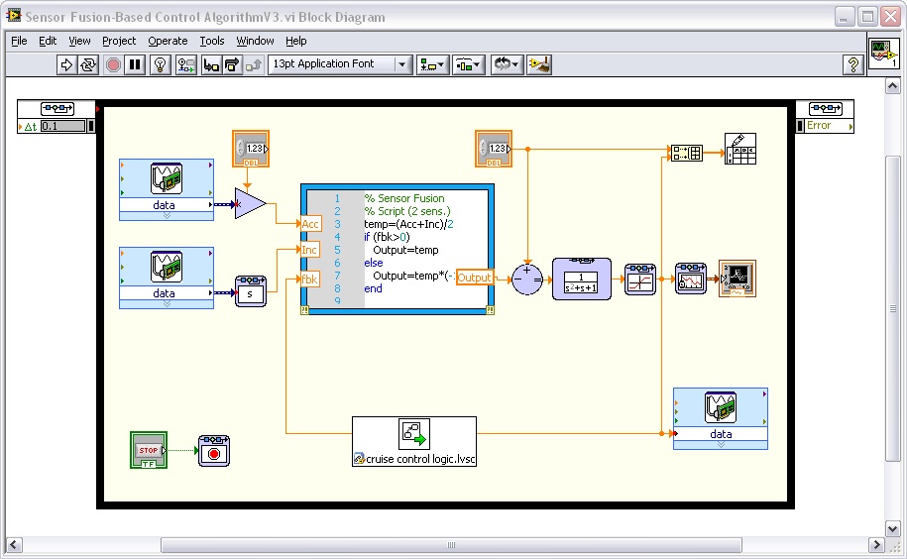Image resolution: width=907 pixels, height=559 pixels.
Task: Toggle Highlight Execution light bulb
Action: (x=160, y=64)
